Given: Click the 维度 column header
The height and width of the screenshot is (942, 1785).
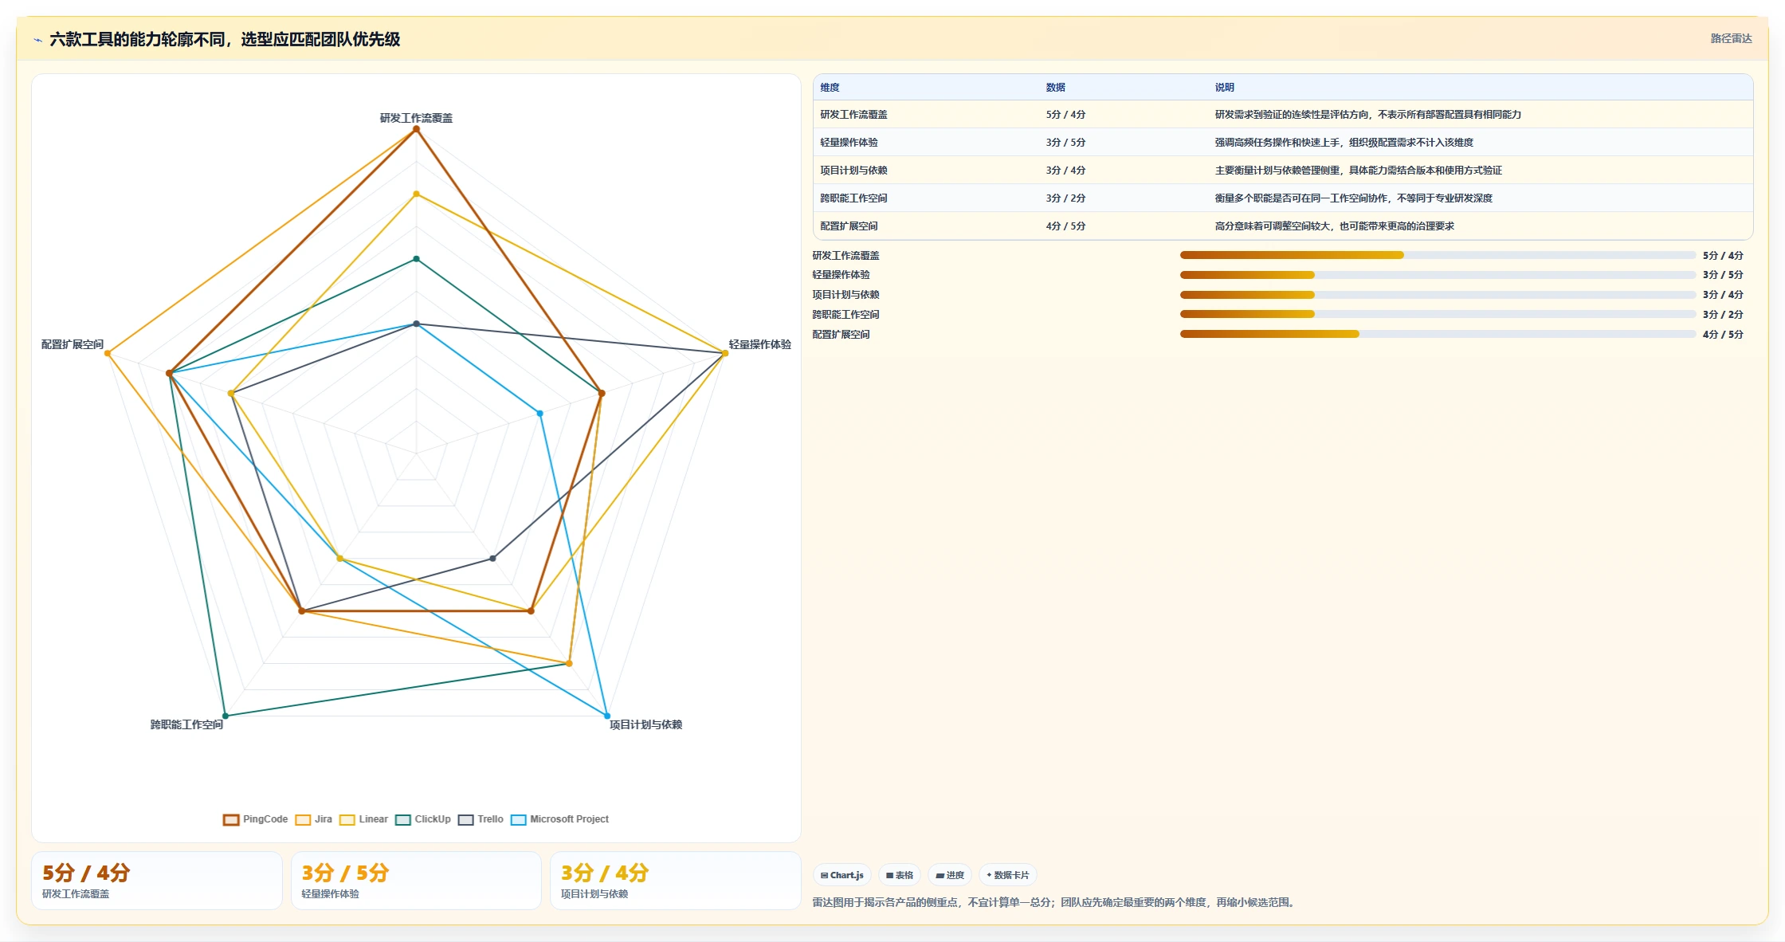Looking at the screenshot, I should [x=830, y=88].
